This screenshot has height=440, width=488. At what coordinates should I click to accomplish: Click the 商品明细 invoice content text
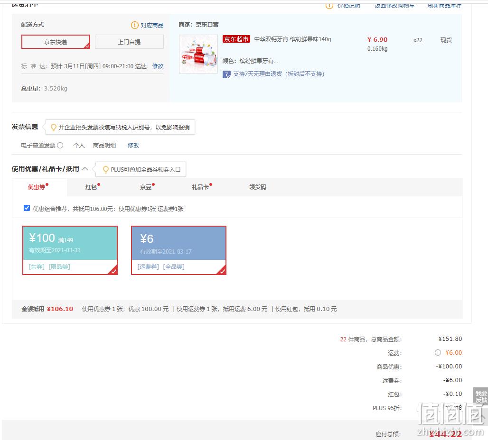click(x=104, y=145)
